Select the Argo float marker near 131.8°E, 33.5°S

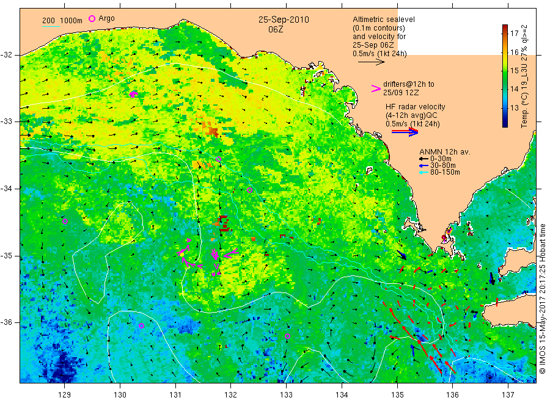click(x=218, y=159)
